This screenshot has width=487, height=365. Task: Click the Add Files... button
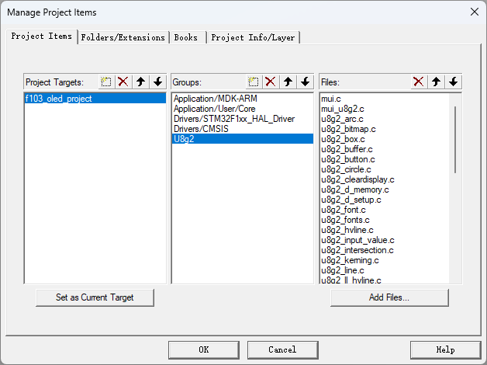coord(389,297)
